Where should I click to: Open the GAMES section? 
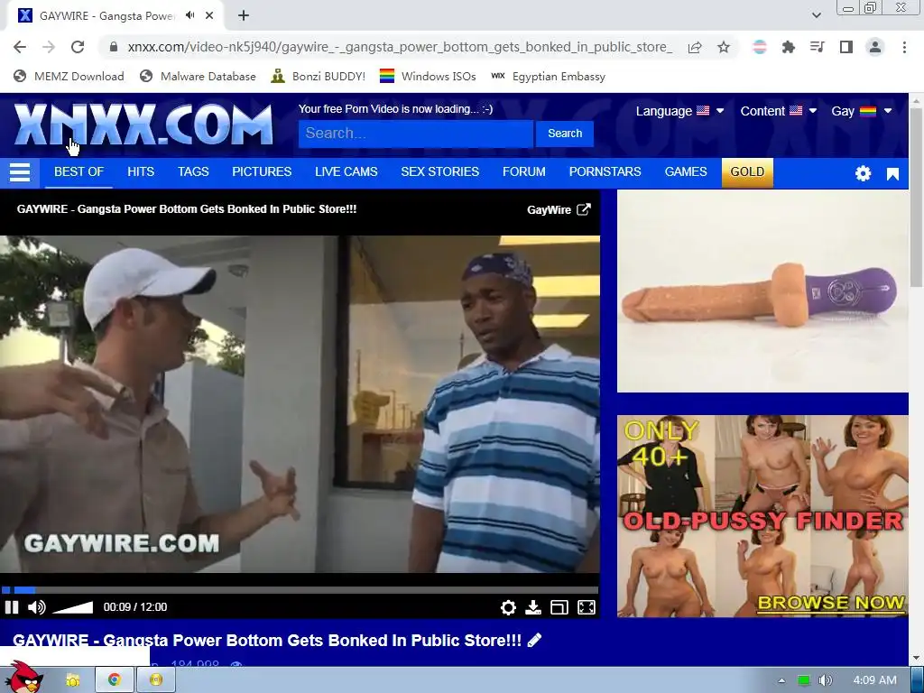click(686, 171)
